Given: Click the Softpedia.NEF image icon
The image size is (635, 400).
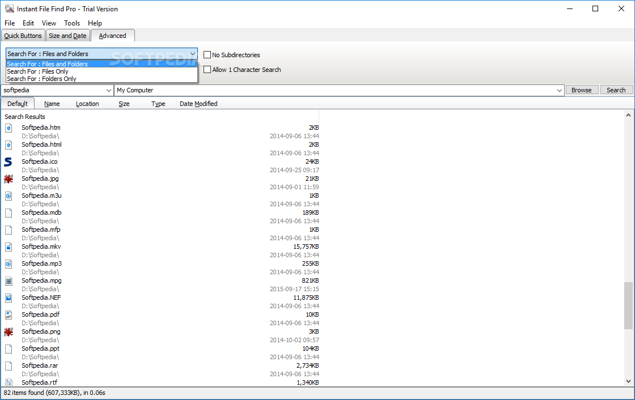Looking at the screenshot, I should 9,298.
